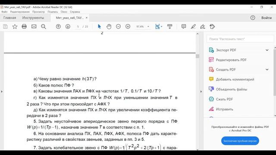
Task: Open the Файл menu
Action: click(4, 12)
